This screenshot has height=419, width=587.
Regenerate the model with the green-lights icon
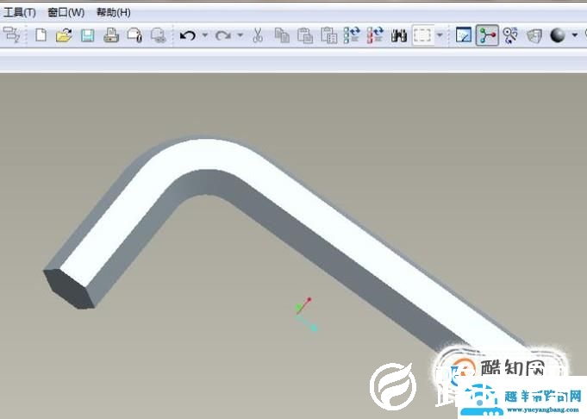(x=352, y=35)
